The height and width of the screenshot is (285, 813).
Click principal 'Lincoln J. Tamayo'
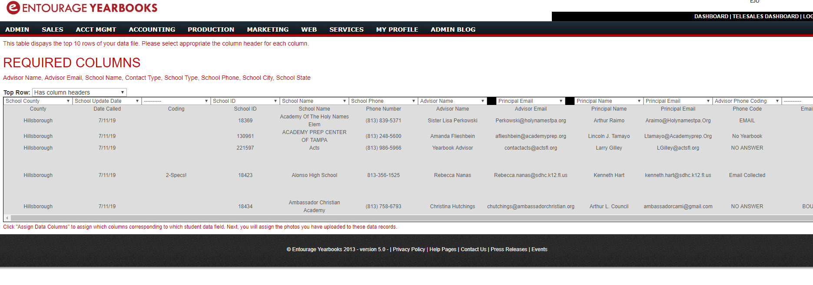609,136
